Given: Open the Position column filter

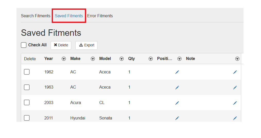Looking at the screenshot, I should tap(179, 59).
